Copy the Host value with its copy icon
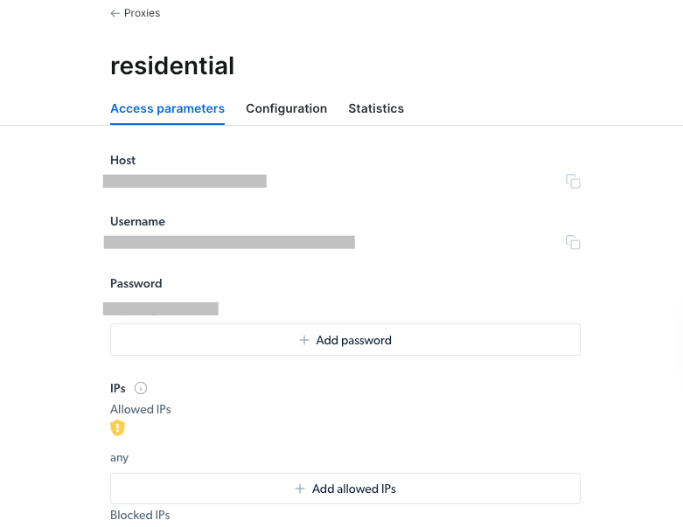Screen dimensions: 683x527 tap(573, 181)
